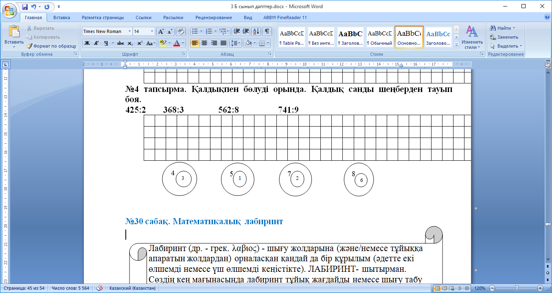
Task: Toggle Italic formatting button
Action: click(x=96, y=43)
